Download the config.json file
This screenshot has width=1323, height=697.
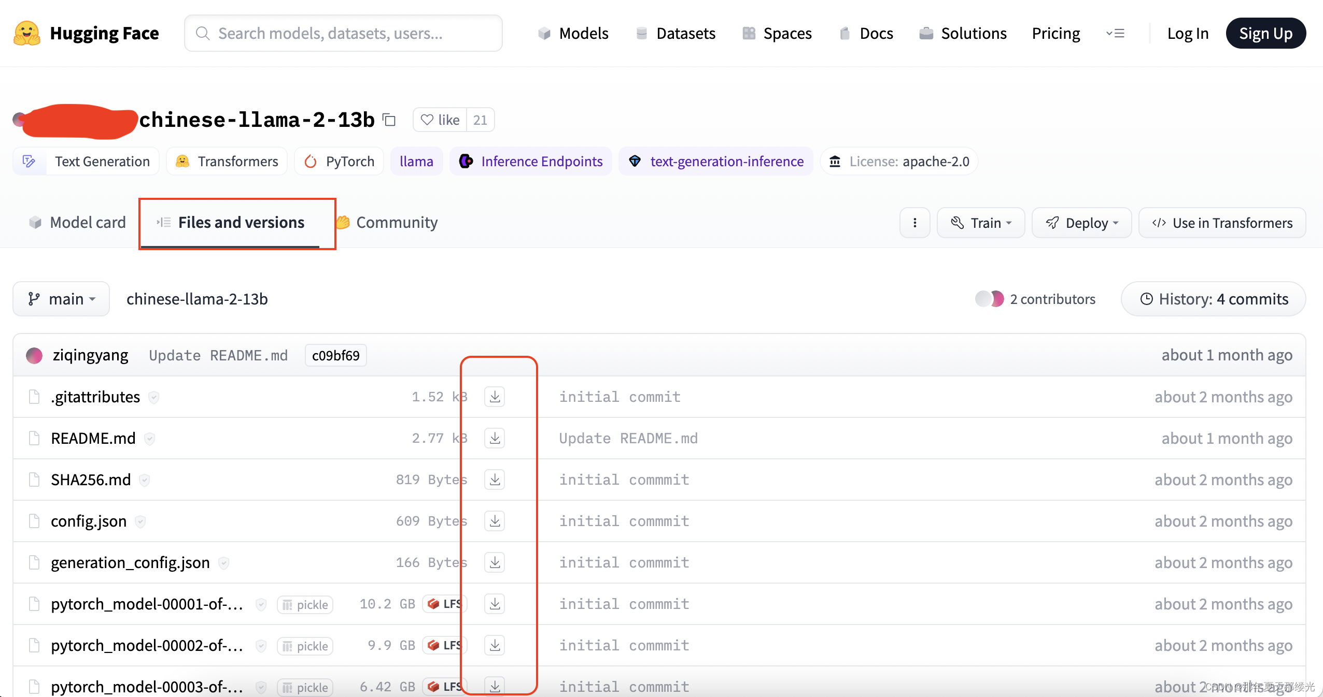495,521
